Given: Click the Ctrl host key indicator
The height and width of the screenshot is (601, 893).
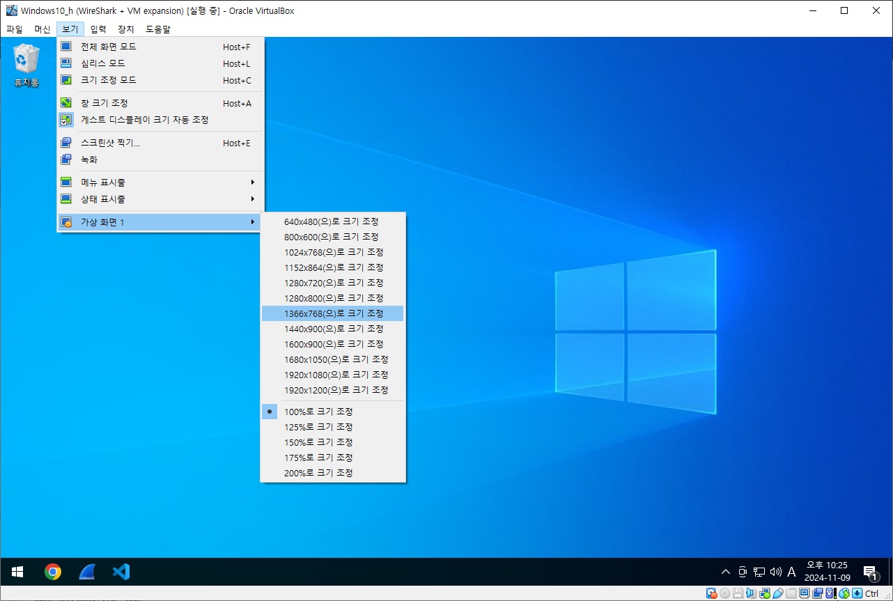Looking at the screenshot, I should point(872,594).
